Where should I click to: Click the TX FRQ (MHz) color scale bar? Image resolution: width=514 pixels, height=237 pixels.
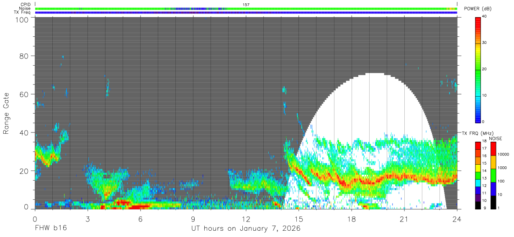tap(478, 176)
